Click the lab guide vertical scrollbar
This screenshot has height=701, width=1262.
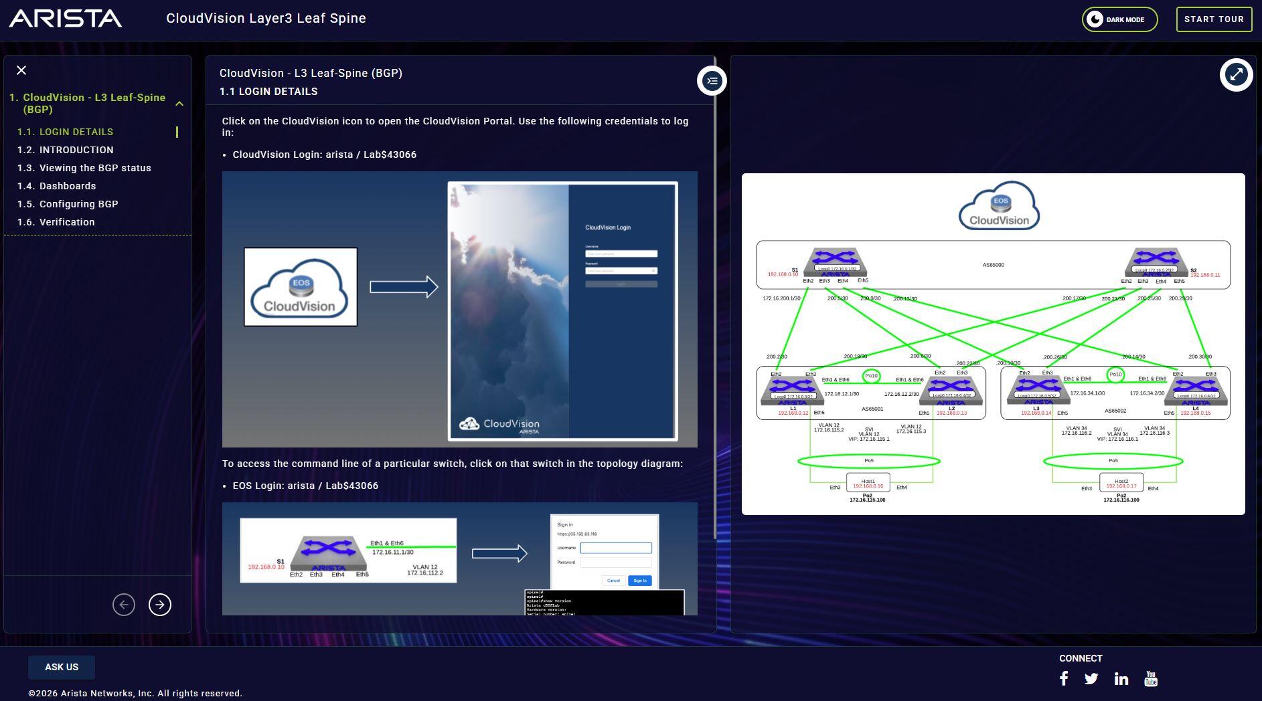(714, 301)
